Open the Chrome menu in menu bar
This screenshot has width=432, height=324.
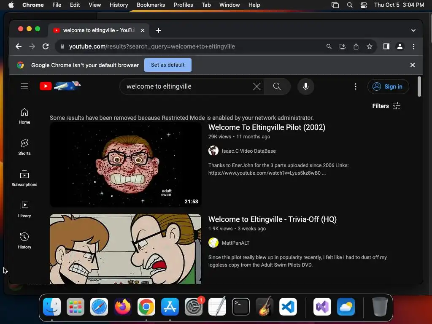(x=33, y=5)
